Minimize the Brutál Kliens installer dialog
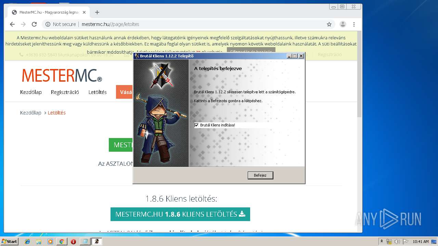 click(289, 56)
